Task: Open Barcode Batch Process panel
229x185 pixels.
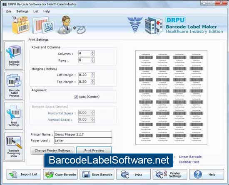Action: [14, 86]
